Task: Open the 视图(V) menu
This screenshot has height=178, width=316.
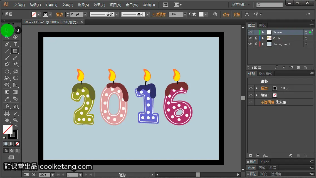Action: [115, 5]
